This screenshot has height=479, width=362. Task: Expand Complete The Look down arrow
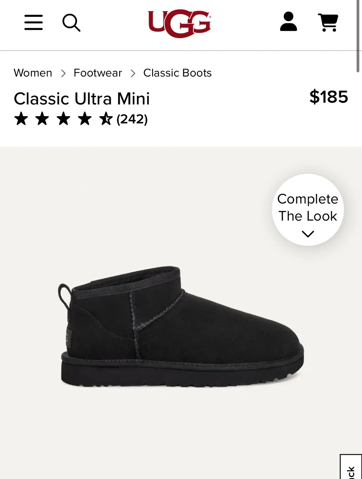[308, 234]
